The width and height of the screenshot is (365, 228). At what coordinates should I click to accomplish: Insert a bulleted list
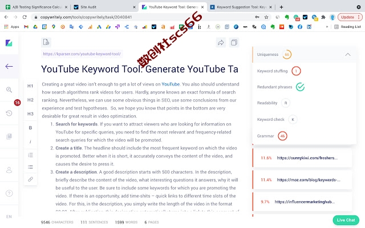[30, 167]
